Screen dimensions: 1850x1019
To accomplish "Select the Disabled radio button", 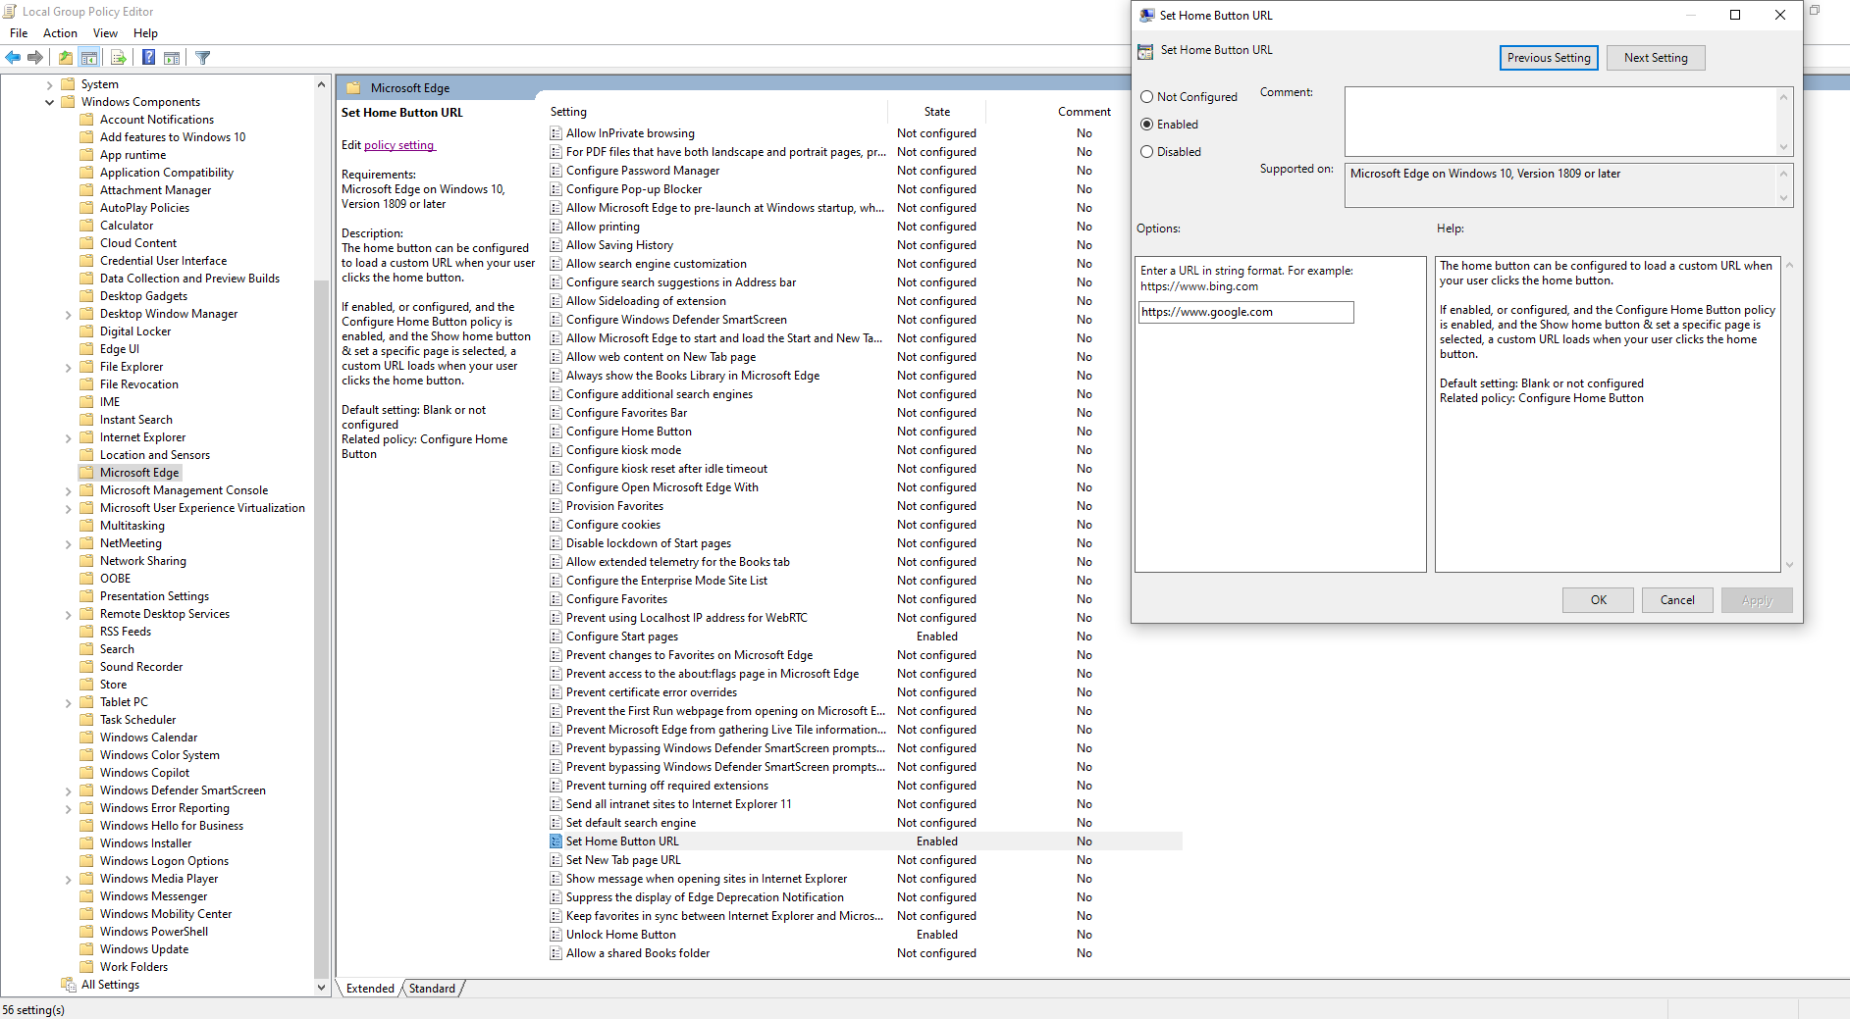I will [x=1146, y=152].
